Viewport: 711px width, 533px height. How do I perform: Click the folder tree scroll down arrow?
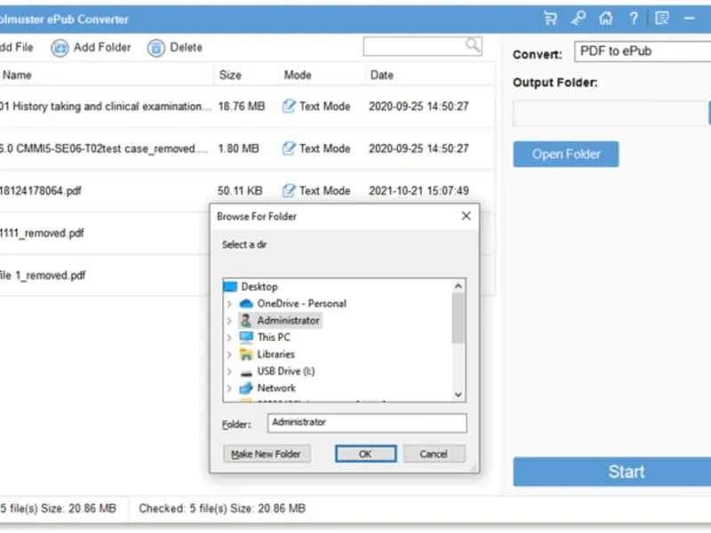click(458, 394)
